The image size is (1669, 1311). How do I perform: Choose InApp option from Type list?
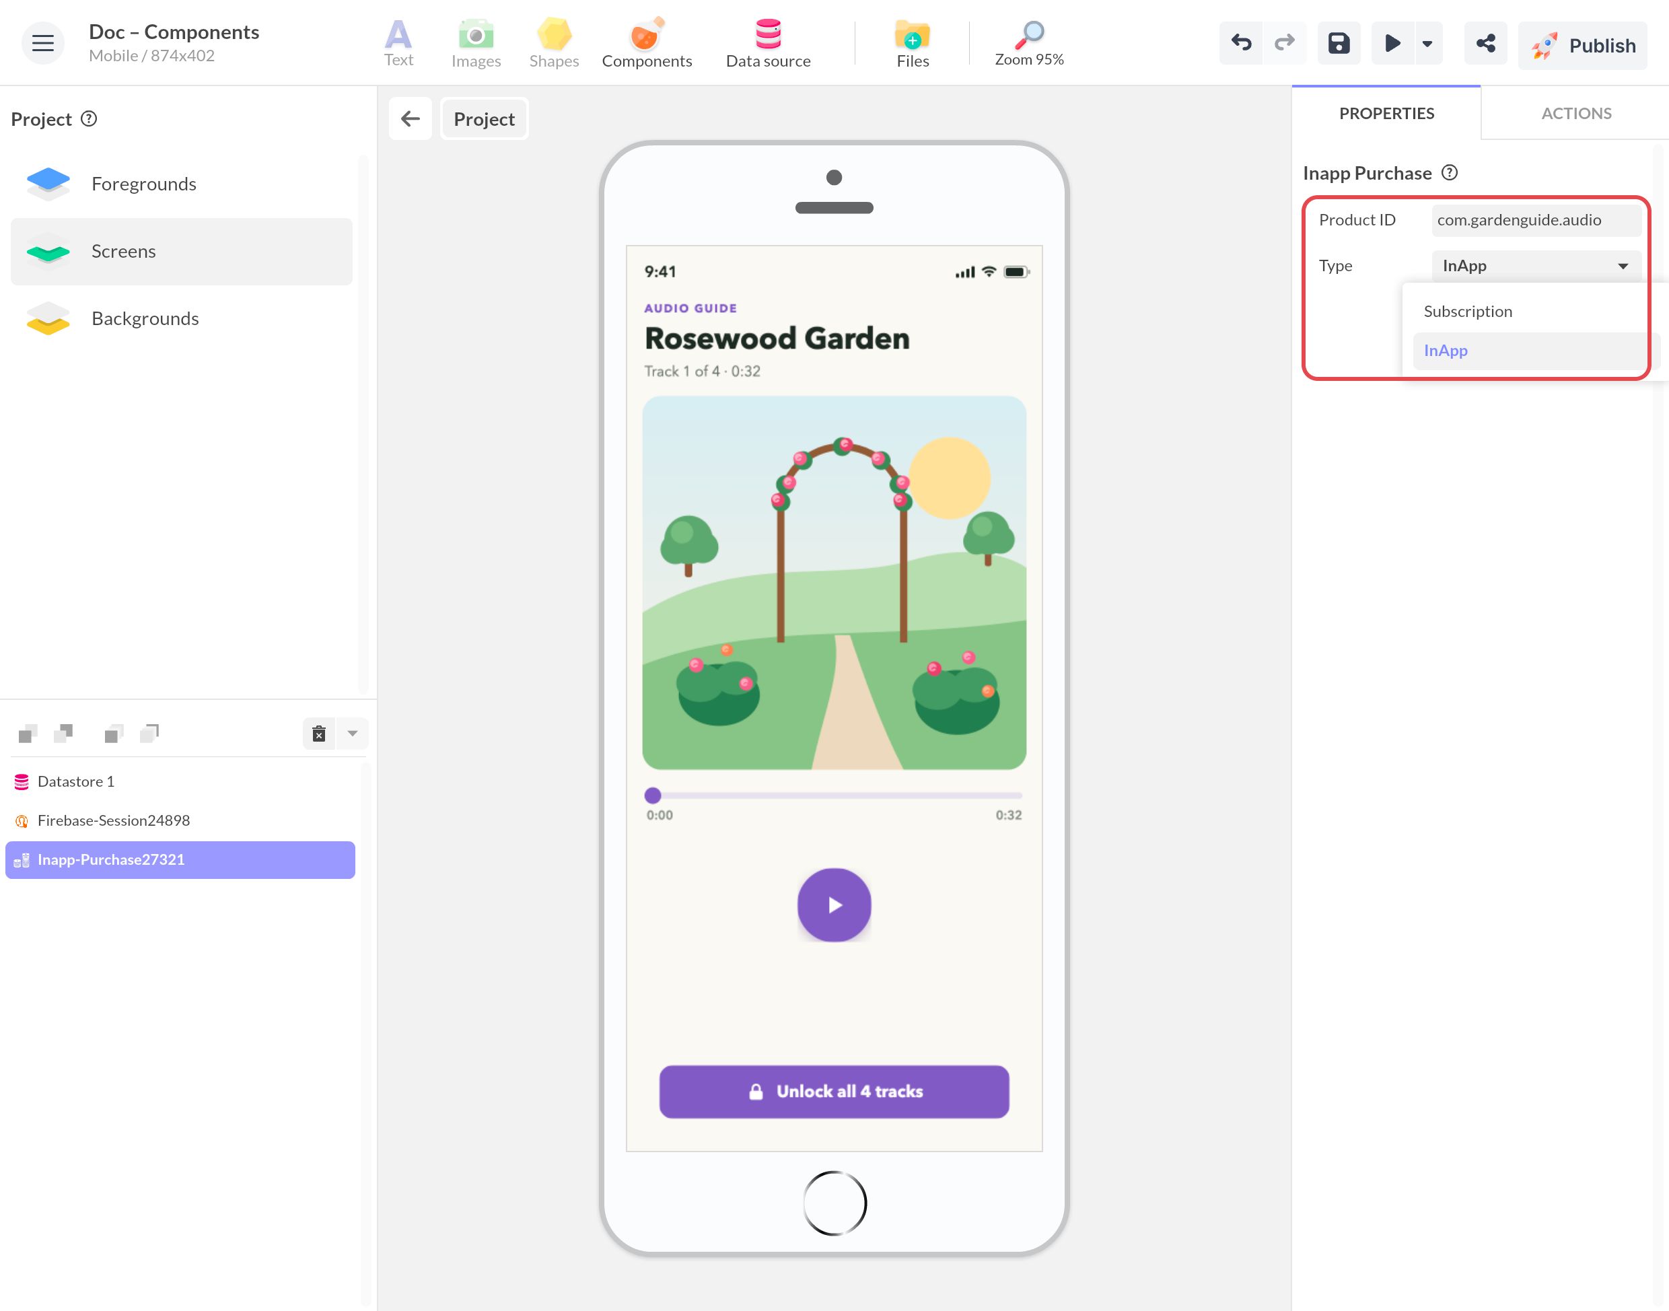(1536, 351)
